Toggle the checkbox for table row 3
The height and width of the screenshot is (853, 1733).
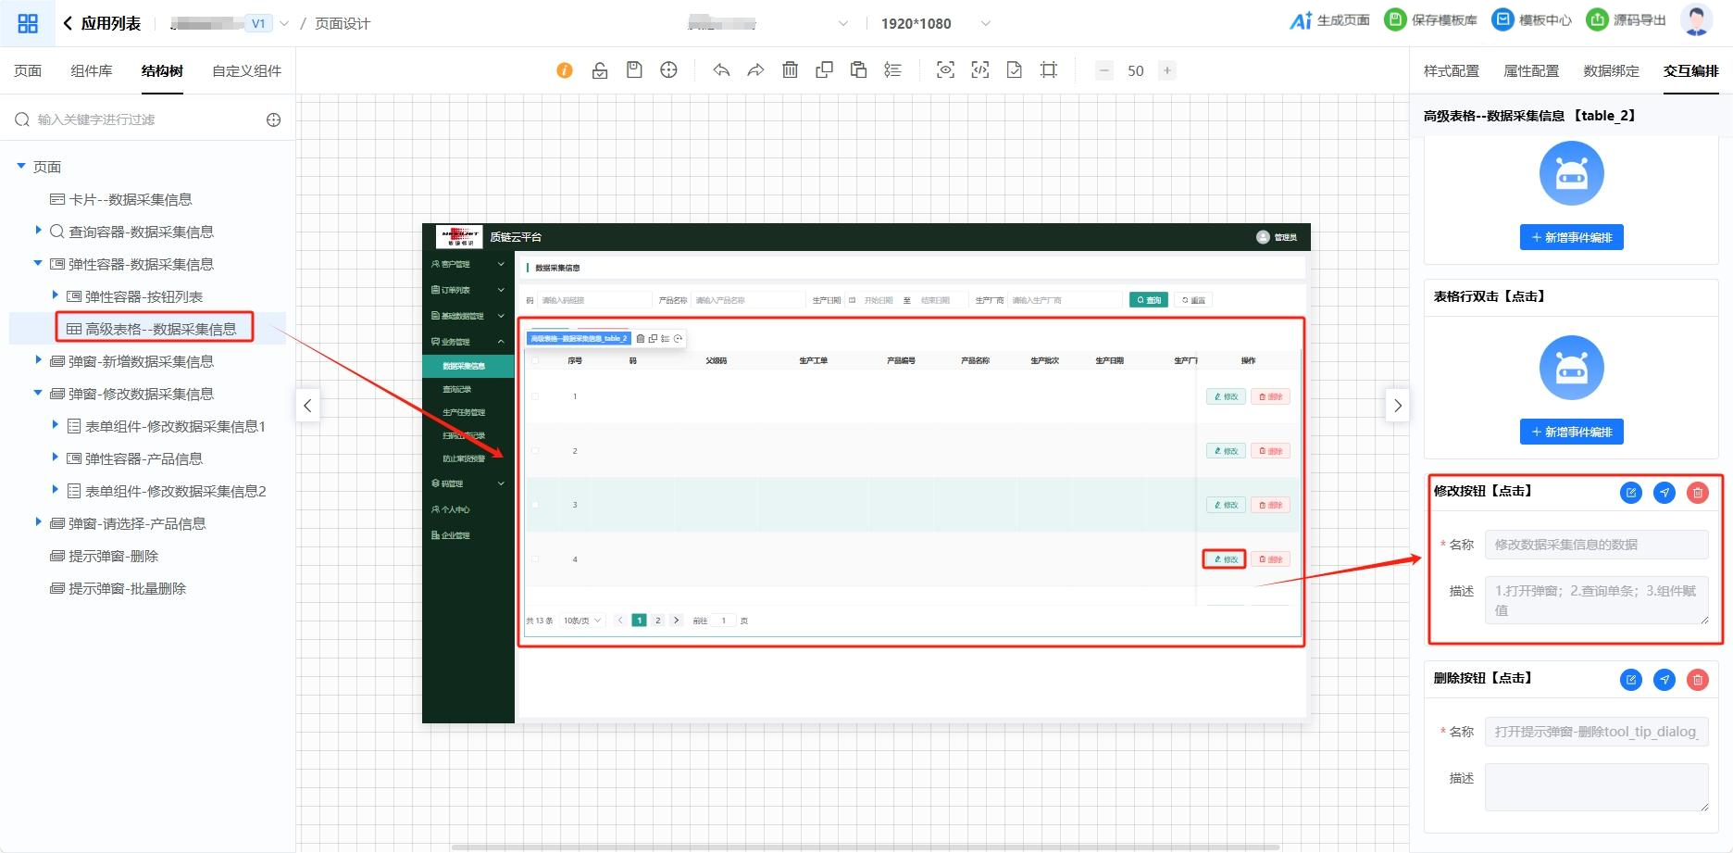pos(534,505)
